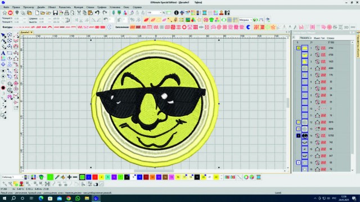Open the vertical object properties side tab

(x=358, y=45)
